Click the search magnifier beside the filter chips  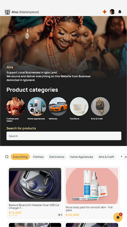tap(7, 157)
